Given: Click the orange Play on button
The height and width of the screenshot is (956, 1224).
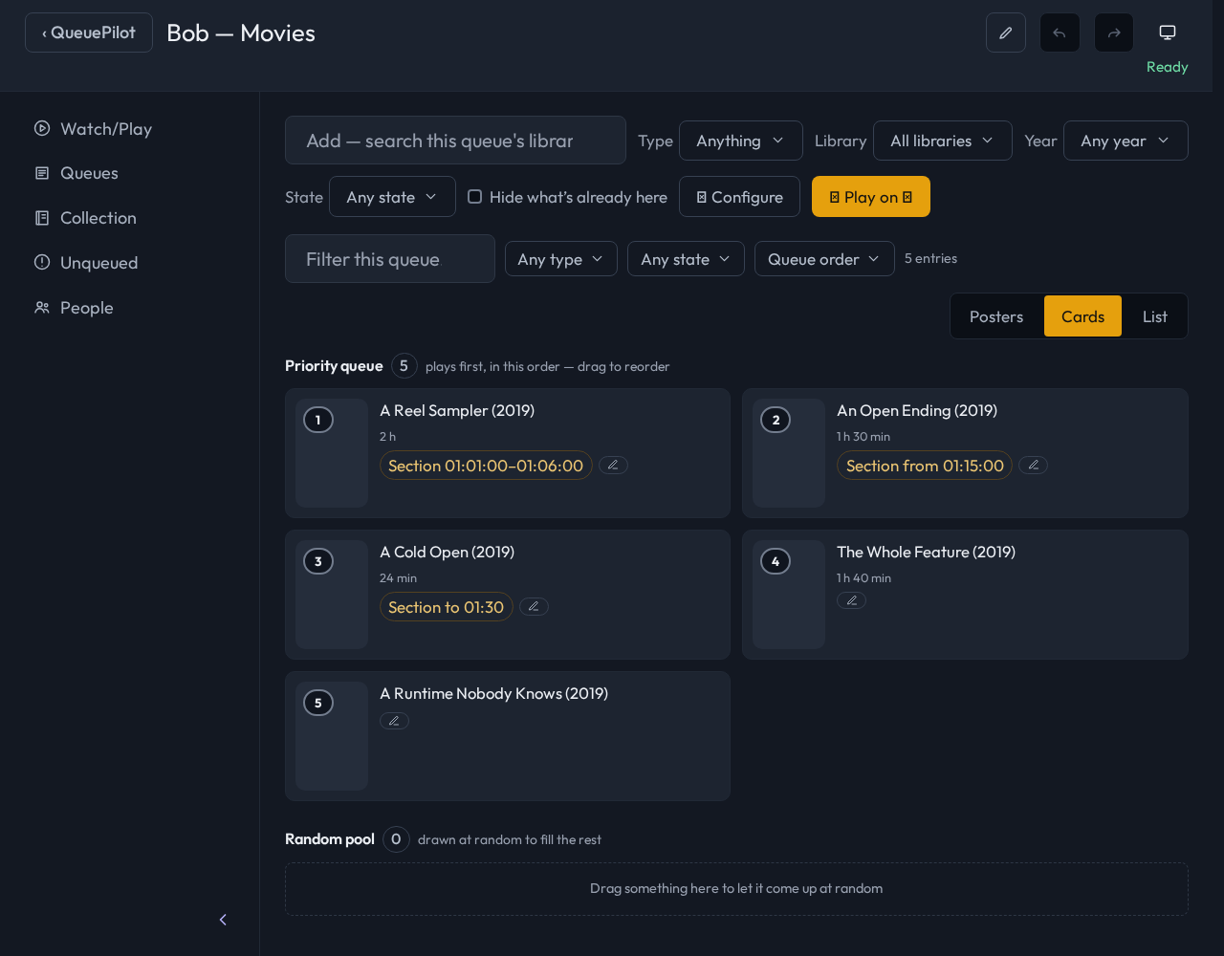Looking at the screenshot, I should (870, 197).
